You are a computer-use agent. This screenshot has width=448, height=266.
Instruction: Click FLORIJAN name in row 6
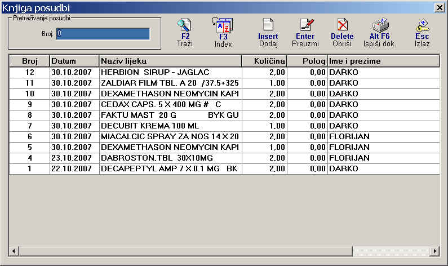click(349, 136)
